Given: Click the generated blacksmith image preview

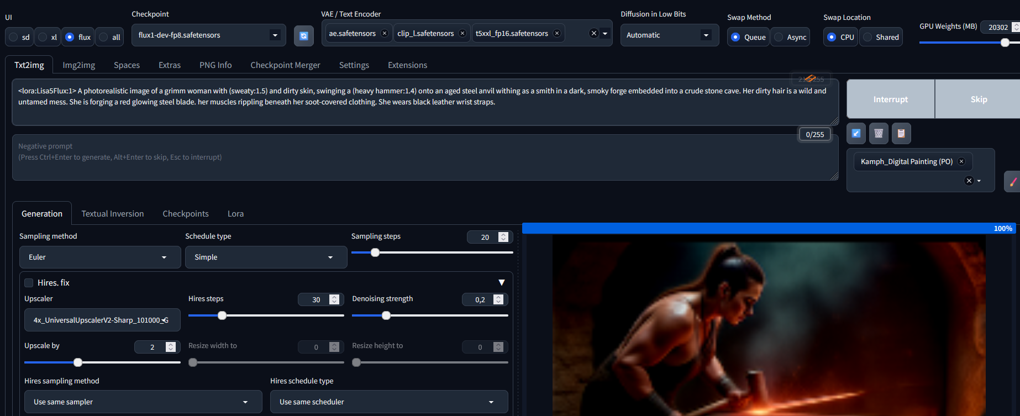Looking at the screenshot, I should 769,325.
